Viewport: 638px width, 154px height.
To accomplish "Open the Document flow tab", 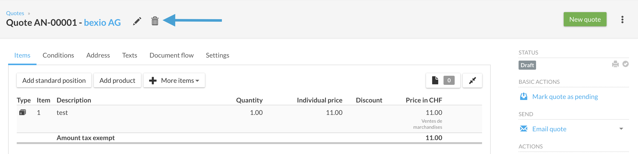I will point(172,55).
